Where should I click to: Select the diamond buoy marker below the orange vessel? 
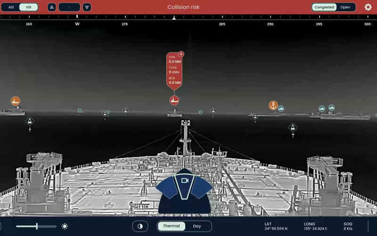click(x=30, y=121)
